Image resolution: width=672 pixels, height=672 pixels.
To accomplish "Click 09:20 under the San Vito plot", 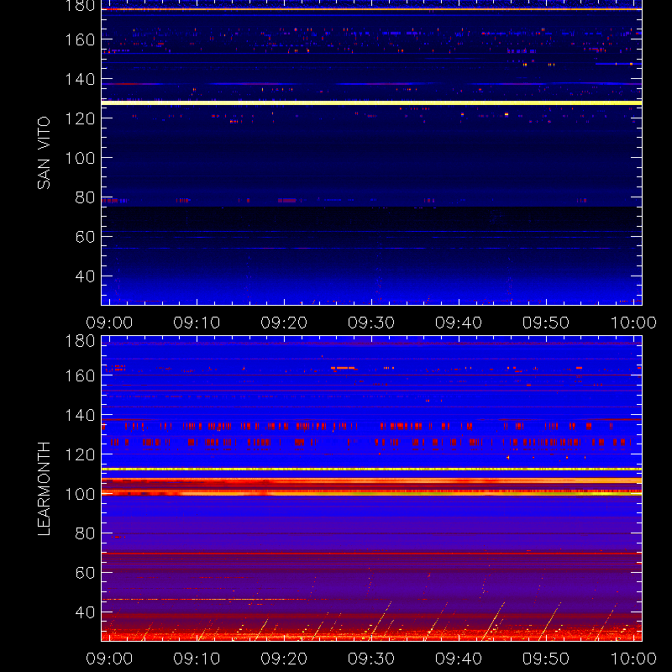I will [x=284, y=323].
